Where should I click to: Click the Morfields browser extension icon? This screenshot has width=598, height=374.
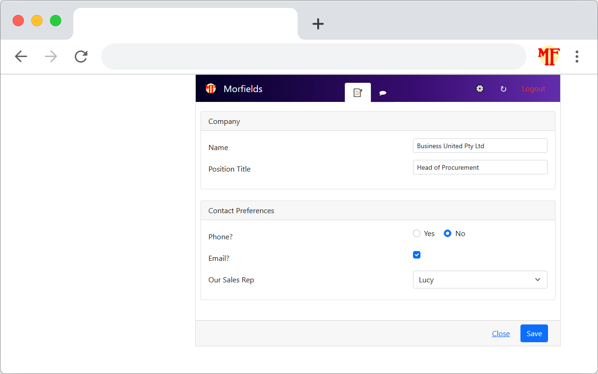(x=548, y=57)
